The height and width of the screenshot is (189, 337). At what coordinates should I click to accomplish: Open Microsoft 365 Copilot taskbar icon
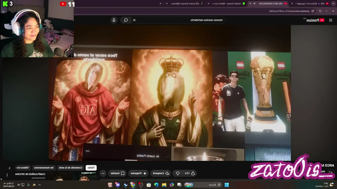pyautogui.click(x=172, y=185)
